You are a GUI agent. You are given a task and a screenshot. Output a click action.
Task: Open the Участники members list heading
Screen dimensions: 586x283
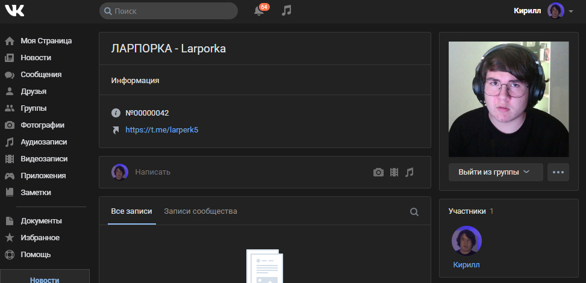pyautogui.click(x=467, y=211)
